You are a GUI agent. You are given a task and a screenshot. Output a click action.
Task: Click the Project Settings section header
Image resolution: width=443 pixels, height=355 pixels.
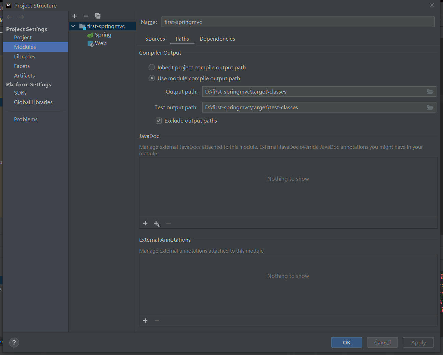27,29
